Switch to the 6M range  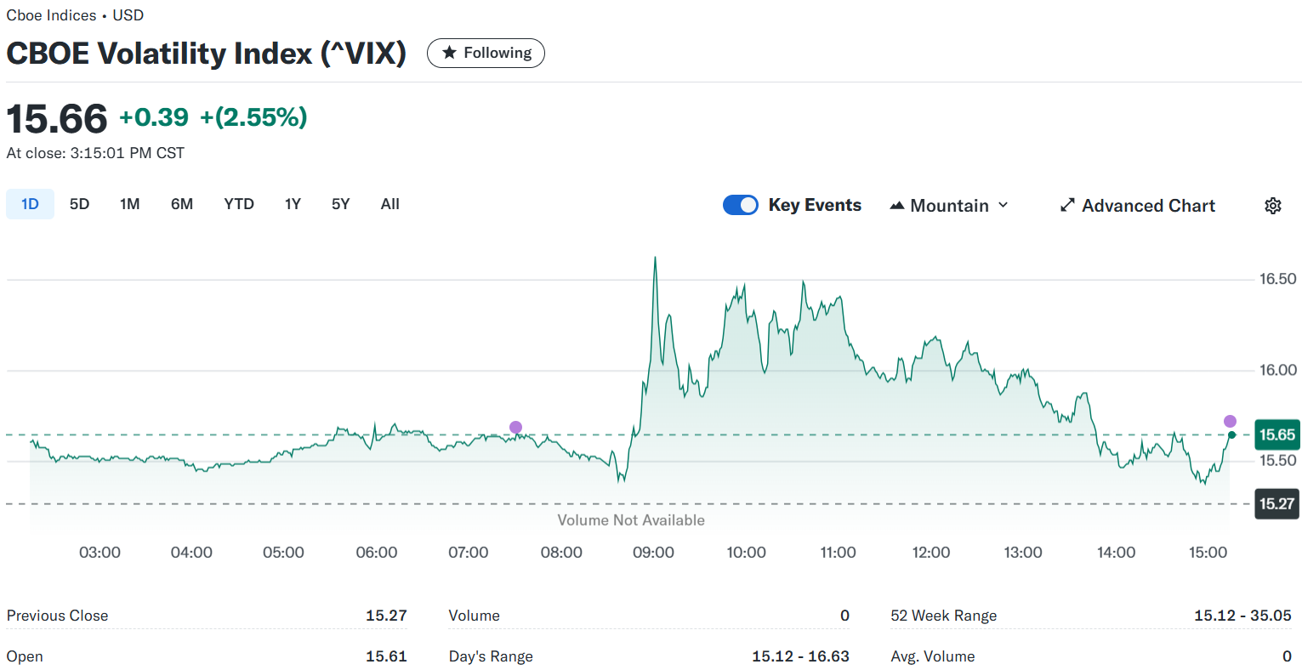tap(182, 204)
